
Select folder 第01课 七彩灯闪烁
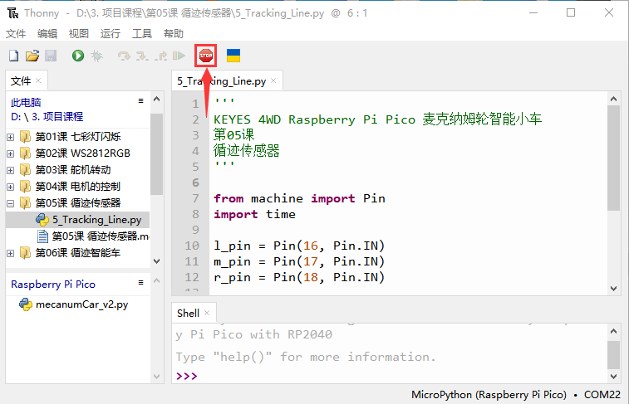click(78, 137)
